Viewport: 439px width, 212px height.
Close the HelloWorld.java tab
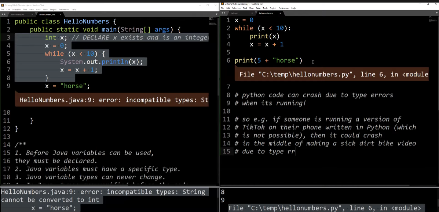pos(32,14)
